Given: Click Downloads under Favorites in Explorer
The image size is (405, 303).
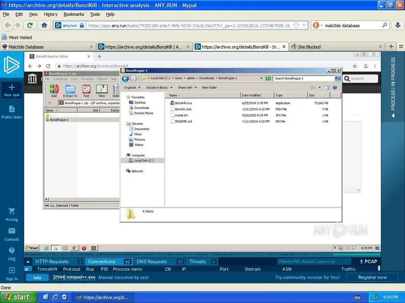Looking at the screenshot, I should tap(142, 108).
